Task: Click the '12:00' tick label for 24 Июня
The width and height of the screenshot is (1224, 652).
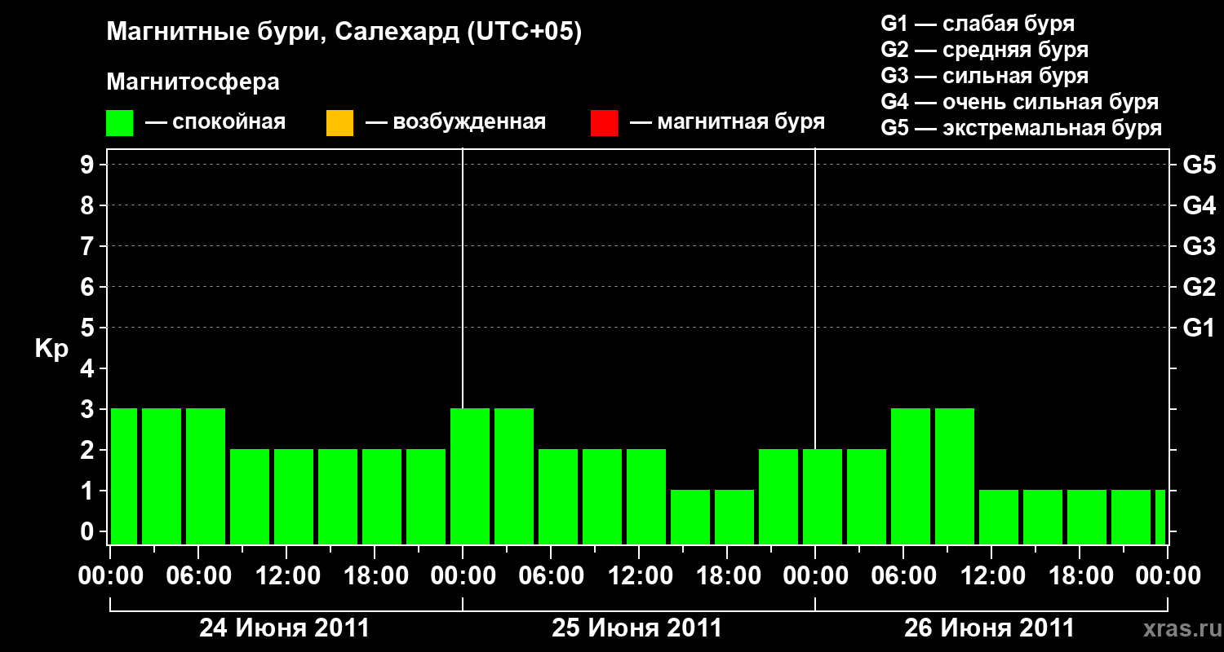Action: pyautogui.click(x=287, y=576)
